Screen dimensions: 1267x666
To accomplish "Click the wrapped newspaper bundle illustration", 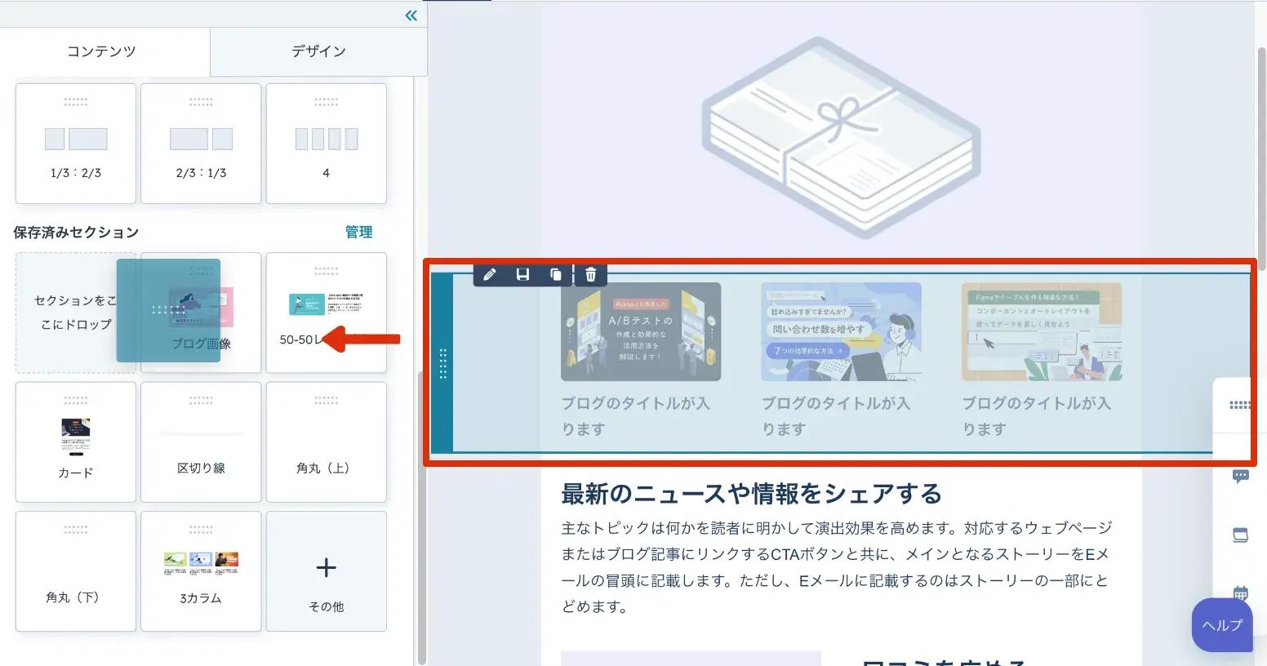I will (841, 138).
